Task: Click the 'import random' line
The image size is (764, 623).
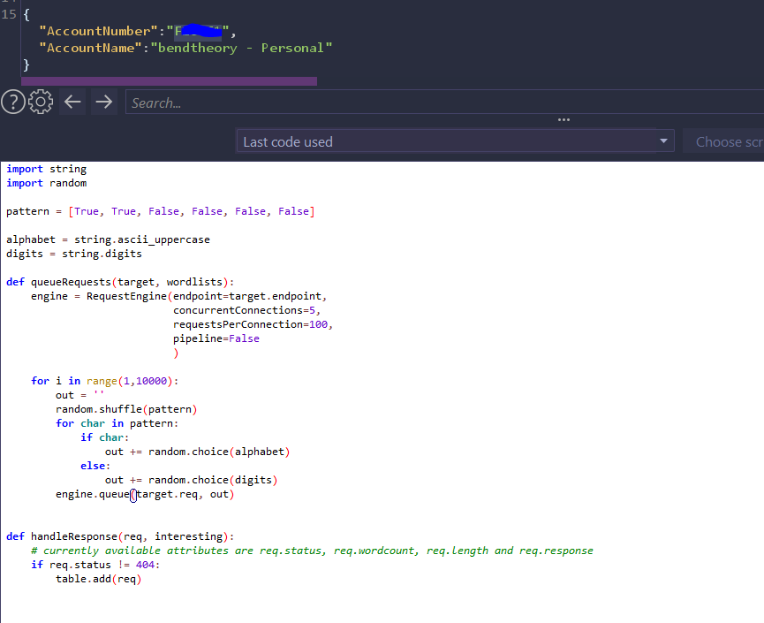Action: click(46, 183)
